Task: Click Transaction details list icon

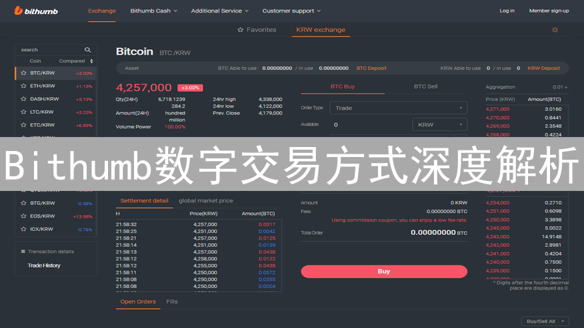Action: coord(23,251)
